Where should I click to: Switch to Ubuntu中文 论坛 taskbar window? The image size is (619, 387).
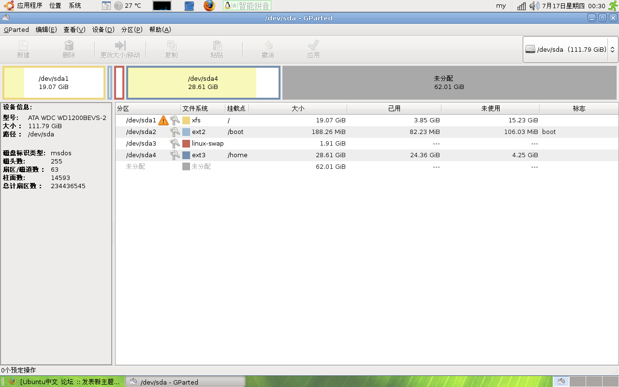(x=64, y=382)
